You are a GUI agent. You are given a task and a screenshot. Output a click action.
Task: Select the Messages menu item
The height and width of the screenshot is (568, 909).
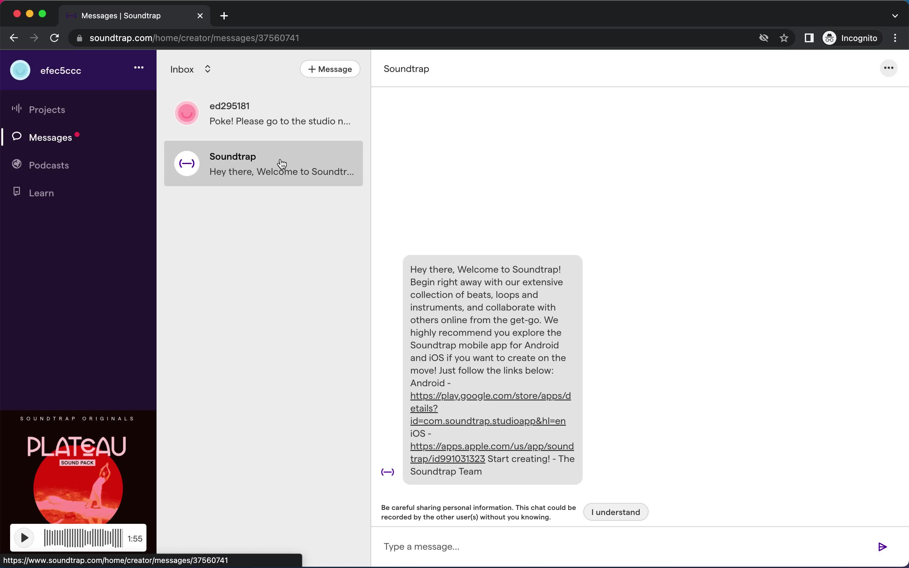tap(50, 137)
